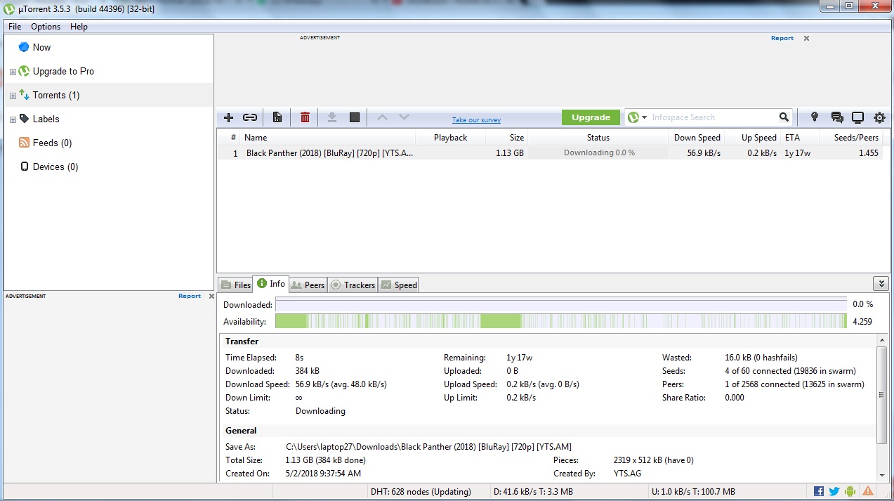Open the Help menu
Viewport: 894px width, 501px height.
[79, 27]
